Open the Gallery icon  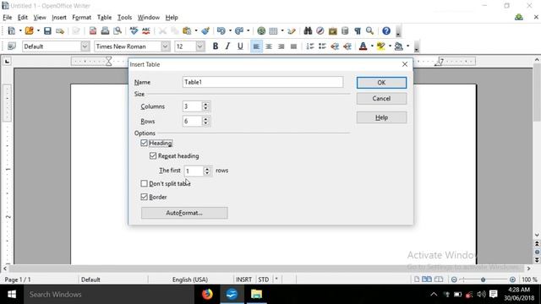coord(332,31)
